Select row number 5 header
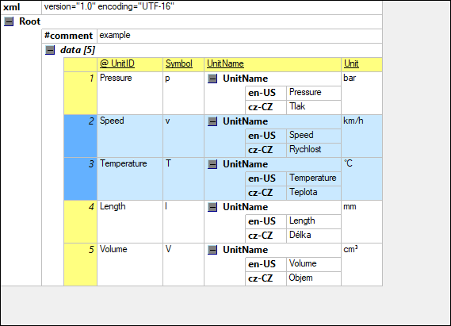 click(x=81, y=264)
